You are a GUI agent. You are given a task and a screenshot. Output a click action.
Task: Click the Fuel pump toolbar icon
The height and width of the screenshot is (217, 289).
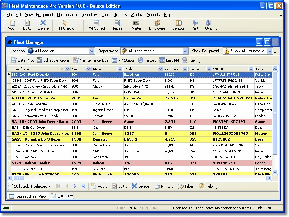185,60
